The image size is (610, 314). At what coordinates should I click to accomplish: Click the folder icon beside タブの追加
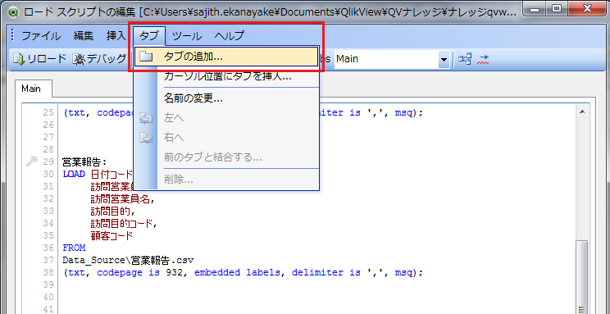(145, 57)
